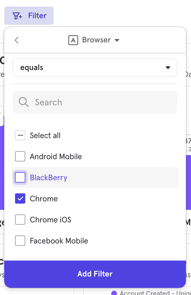Click the Filter button at the top
This screenshot has height=295, width=191.
coord(29,16)
